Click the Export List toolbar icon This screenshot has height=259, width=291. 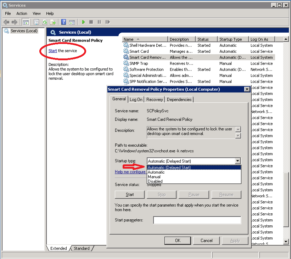click(53, 22)
